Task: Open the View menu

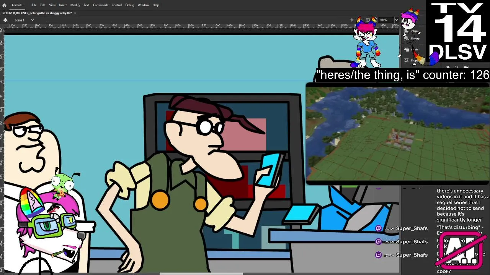Action: (x=52, y=5)
